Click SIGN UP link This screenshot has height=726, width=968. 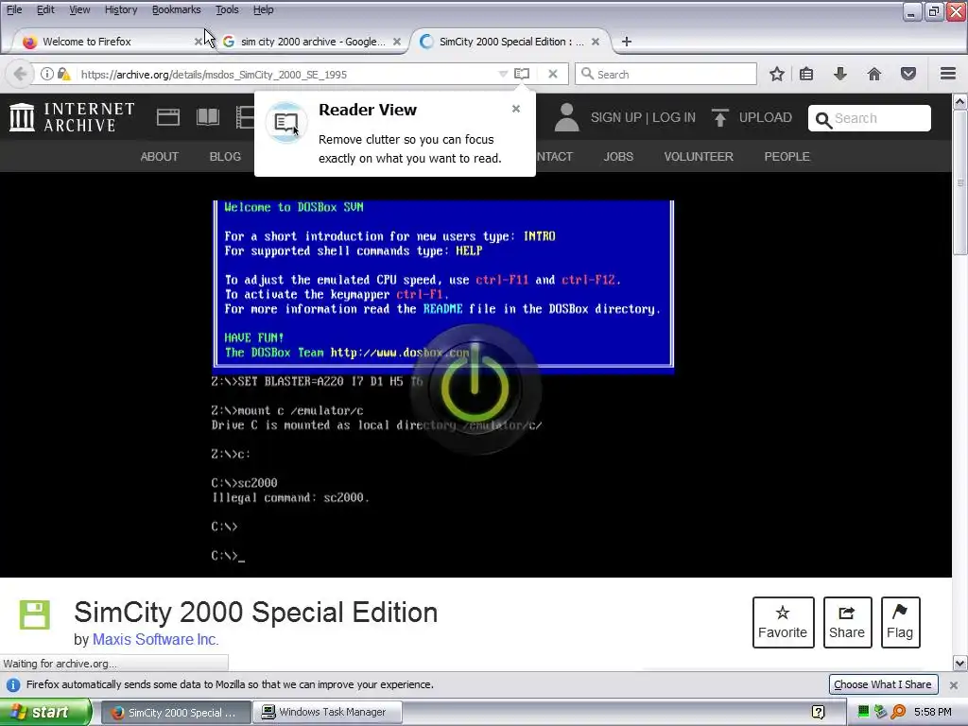(616, 117)
